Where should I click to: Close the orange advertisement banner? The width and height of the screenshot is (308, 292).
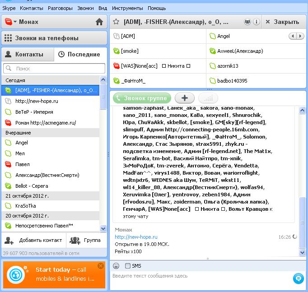(x=101, y=266)
